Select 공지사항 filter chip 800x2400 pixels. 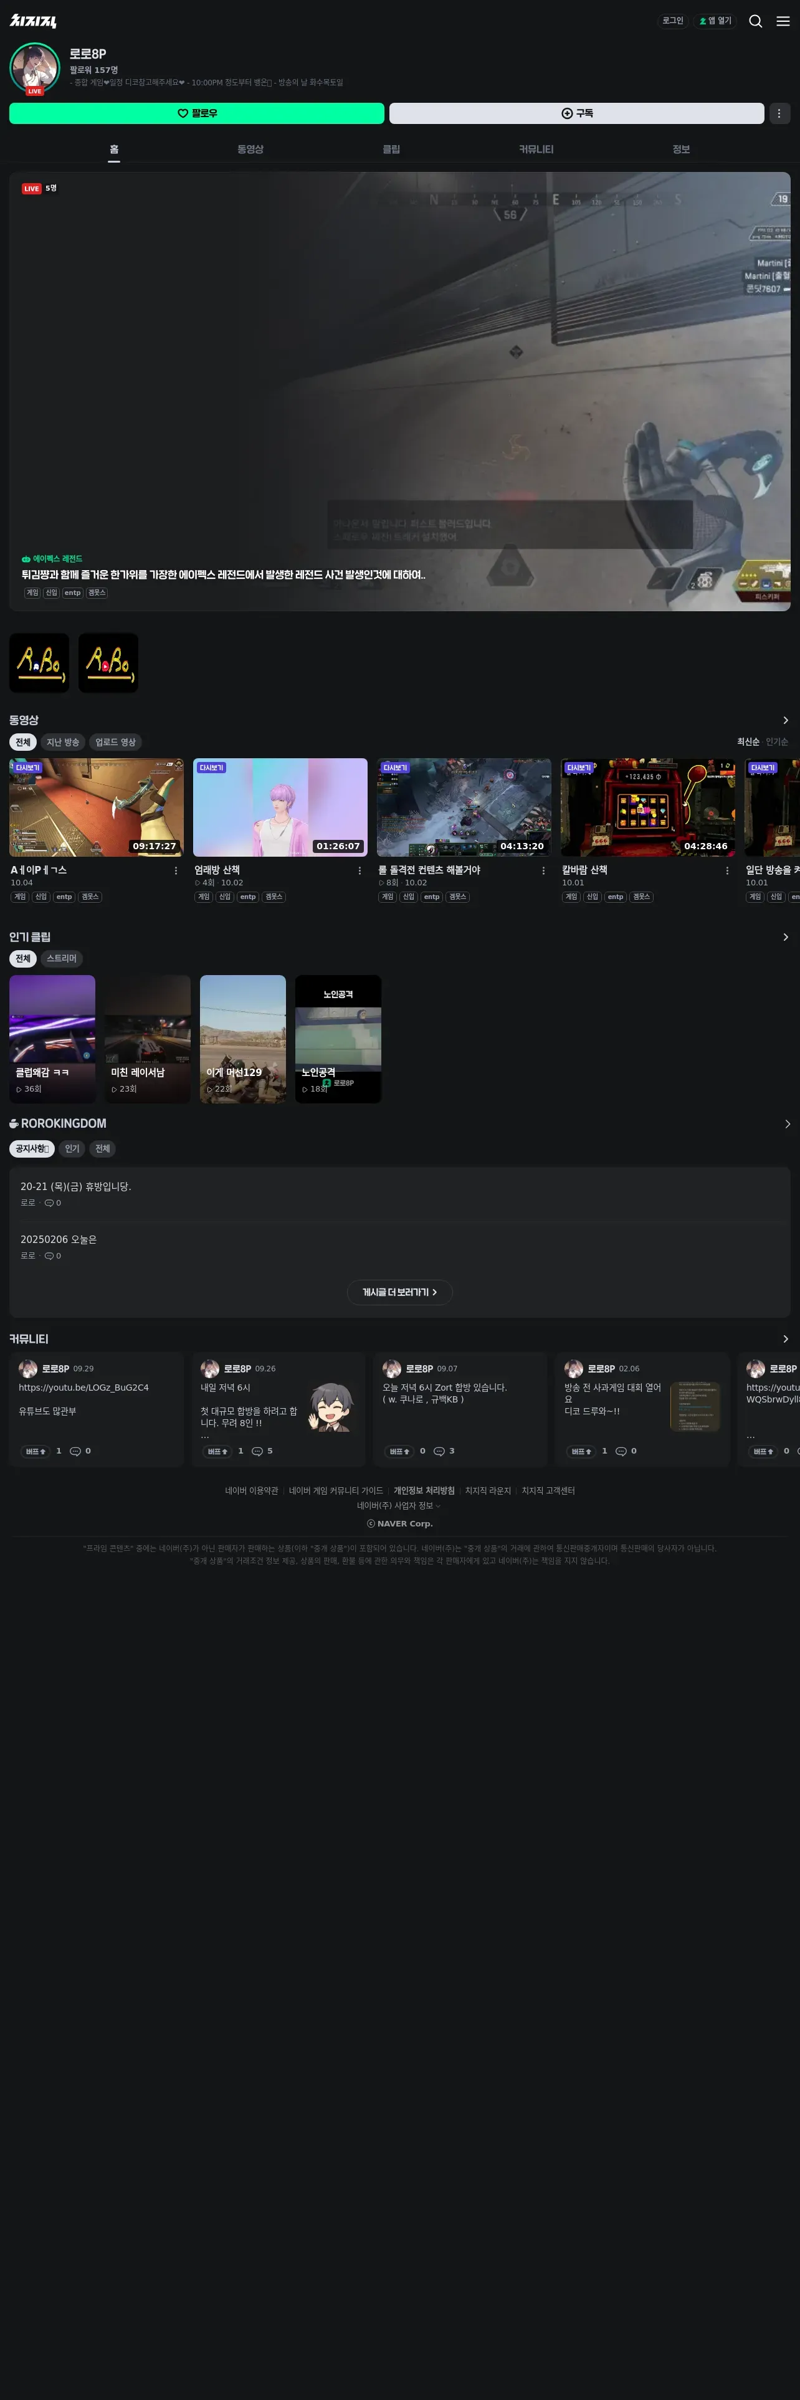(x=32, y=1149)
